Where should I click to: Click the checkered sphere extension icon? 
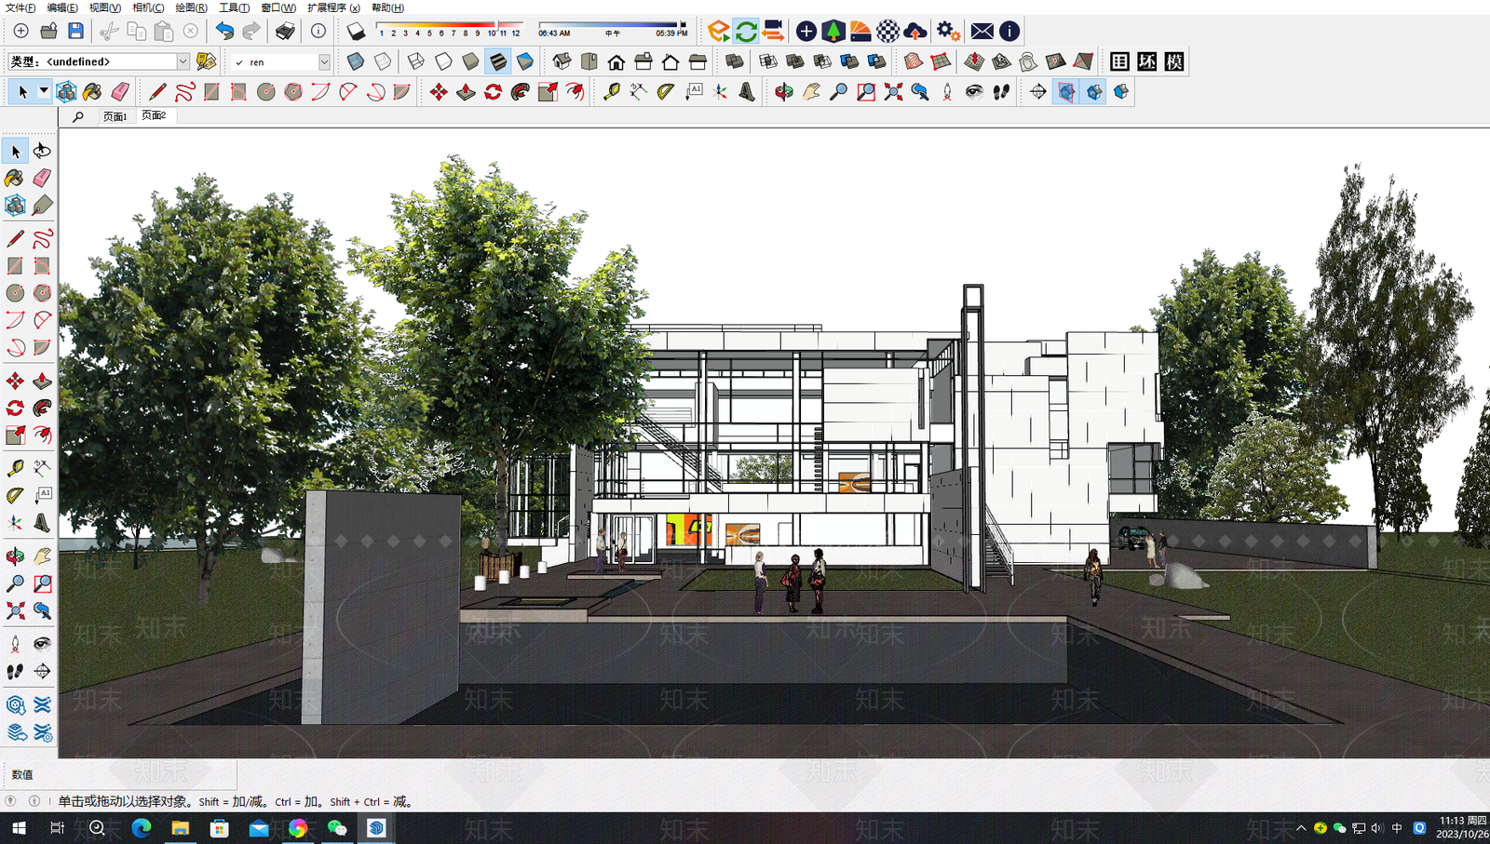(888, 31)
